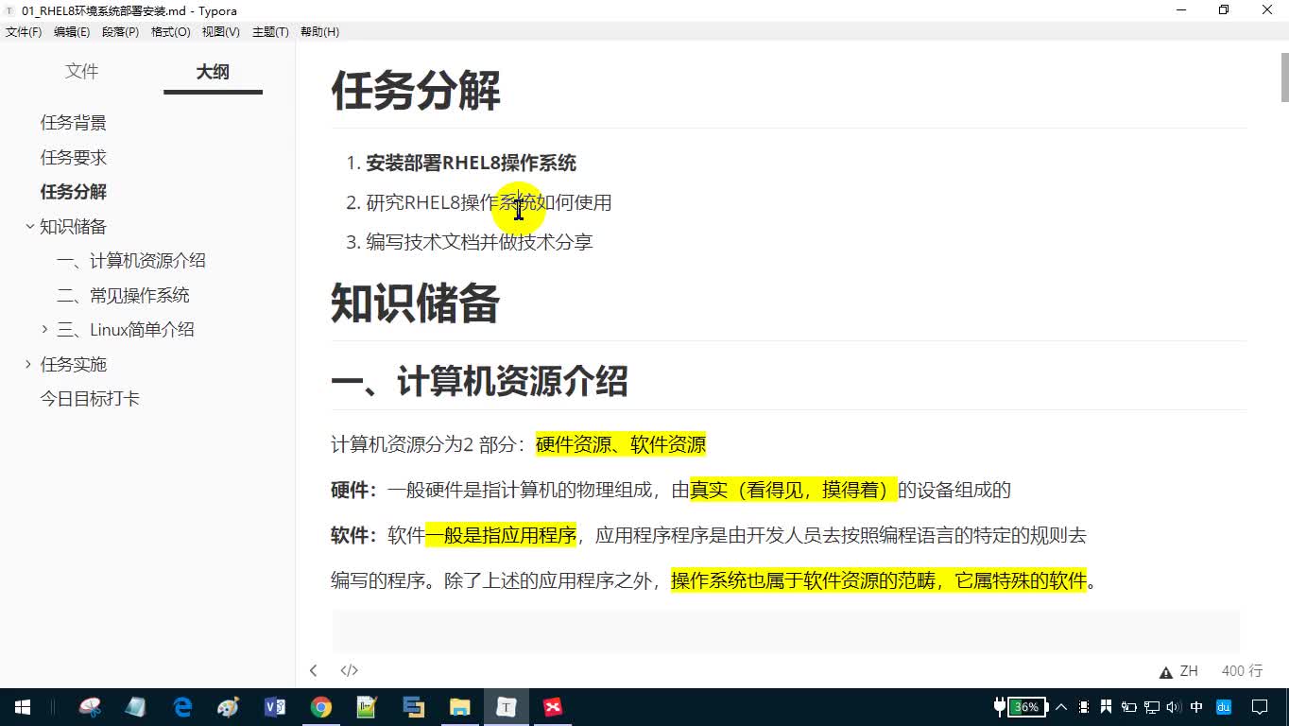The height and width of the screenshot is (726, 1289).
Task: Open File Explorer from taskbar
Action: pos(460,706)
